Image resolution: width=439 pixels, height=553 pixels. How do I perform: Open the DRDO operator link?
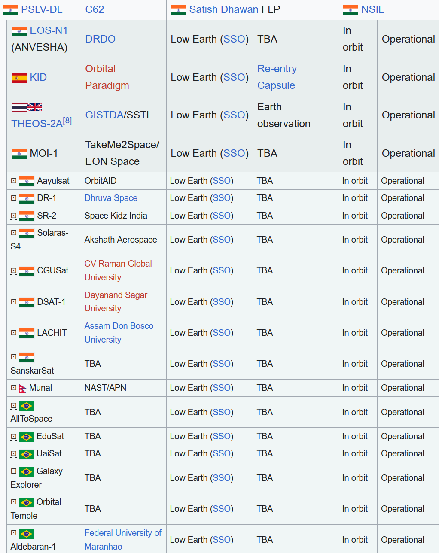(x=100, y=39)
